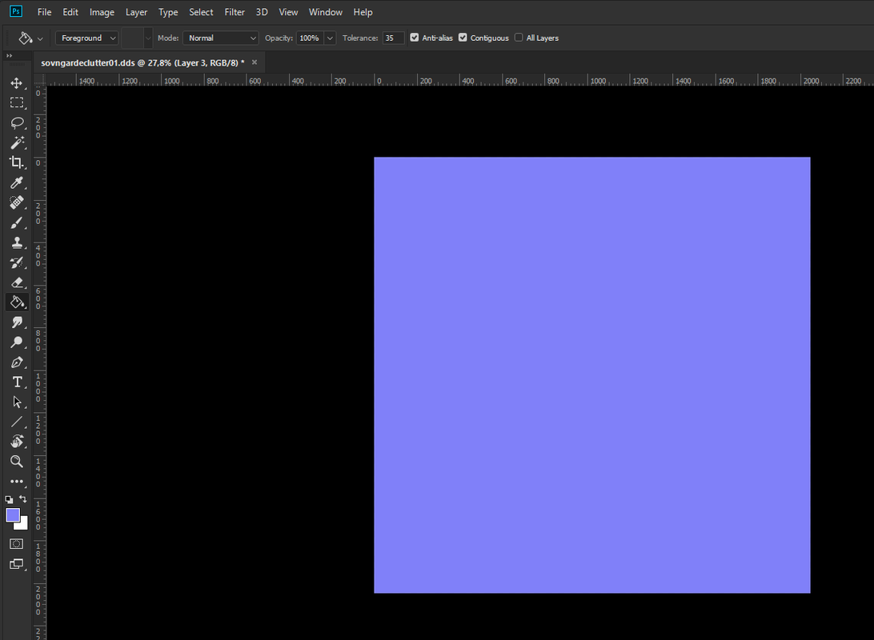Open the View menu
This screenshot has height=640, width=874.
coord(288,12)
